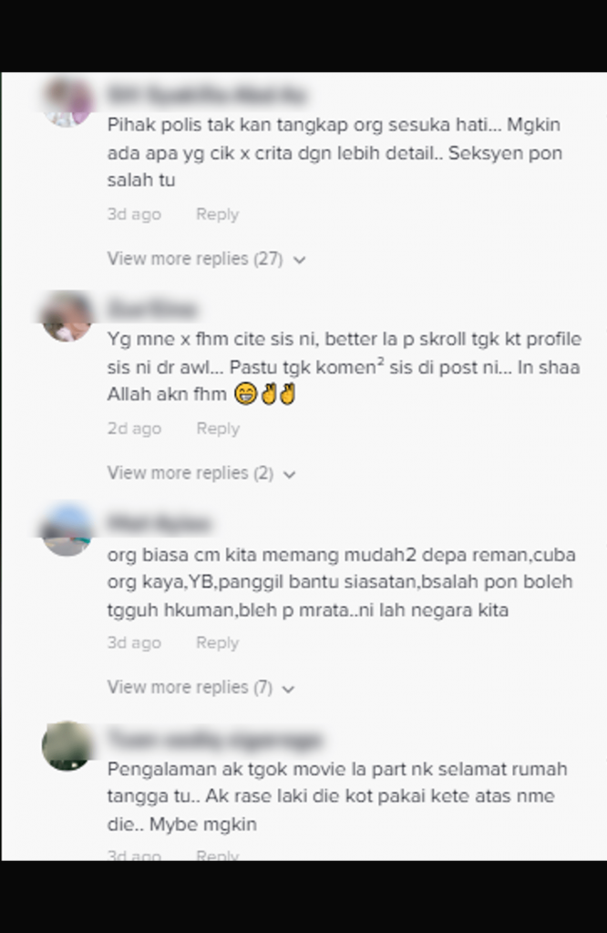Reply to the 'org biasa cm kita' comment
This screenshot has height=933, width=607.
217,642
